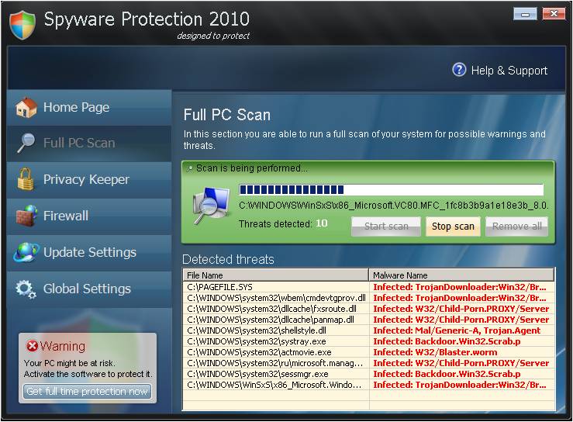
Task: Select the shellstyle.dll file row
Action: [368, 330]
